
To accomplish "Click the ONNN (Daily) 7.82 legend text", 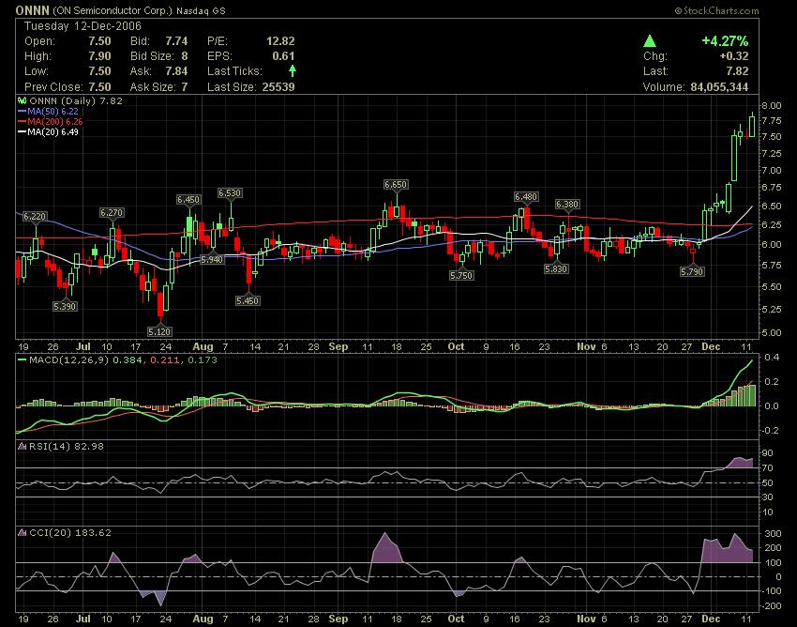I will (x=76, y=100).
